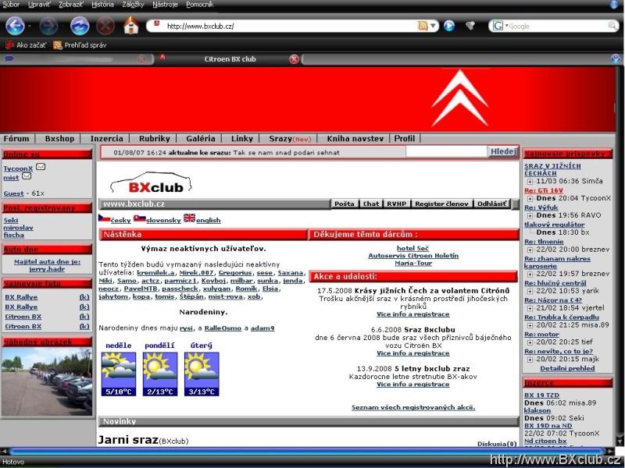Expand the 'SRAZ V JIŽNÍCH ČECHÁCH' thread
Viewport: 625px width, 468px height.
point(530,181)
